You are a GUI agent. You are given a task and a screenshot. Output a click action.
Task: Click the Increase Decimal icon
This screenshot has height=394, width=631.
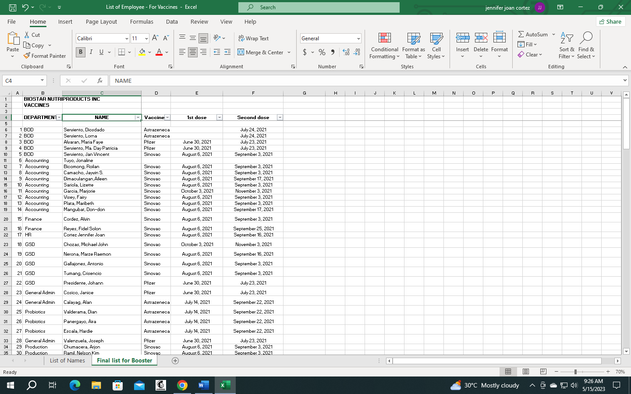coord(346,52)
